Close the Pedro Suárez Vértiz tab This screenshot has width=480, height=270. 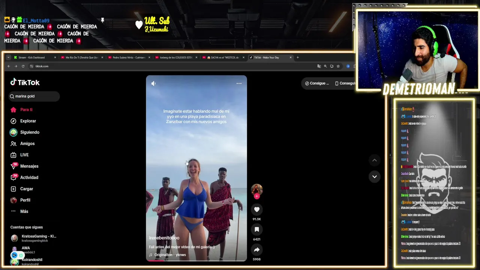coord(149,57)
